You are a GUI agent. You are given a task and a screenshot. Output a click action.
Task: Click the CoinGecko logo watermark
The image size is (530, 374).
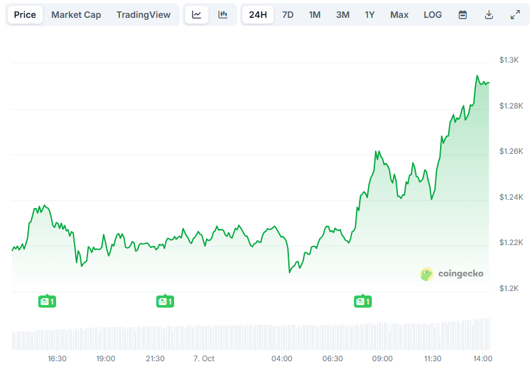click(x=452, y=274)
